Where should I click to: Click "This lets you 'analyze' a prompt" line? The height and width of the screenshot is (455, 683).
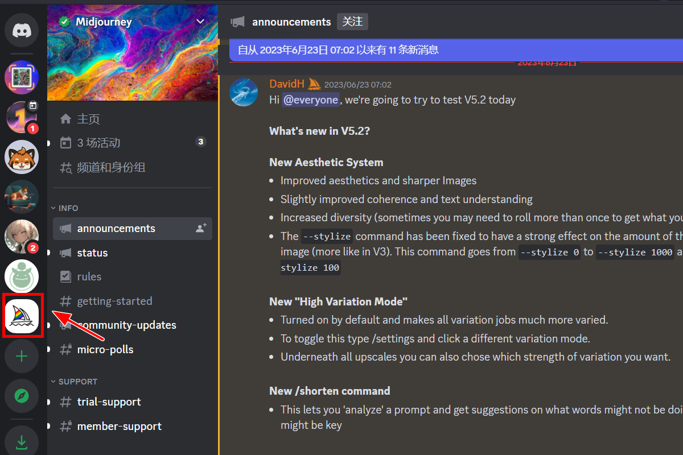click(482, 409)
